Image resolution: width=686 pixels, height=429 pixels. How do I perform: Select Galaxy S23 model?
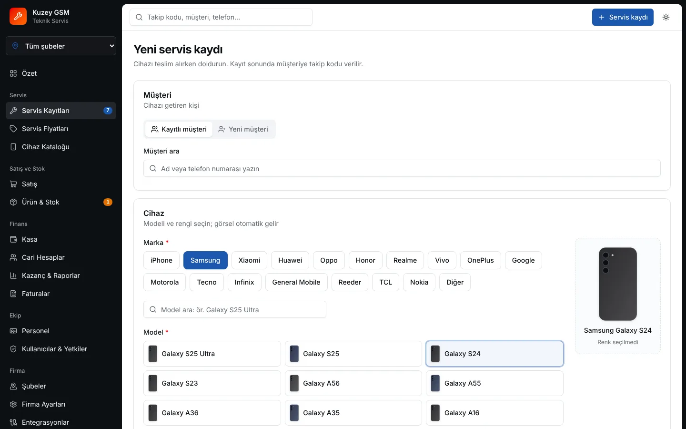coord(212,383)
